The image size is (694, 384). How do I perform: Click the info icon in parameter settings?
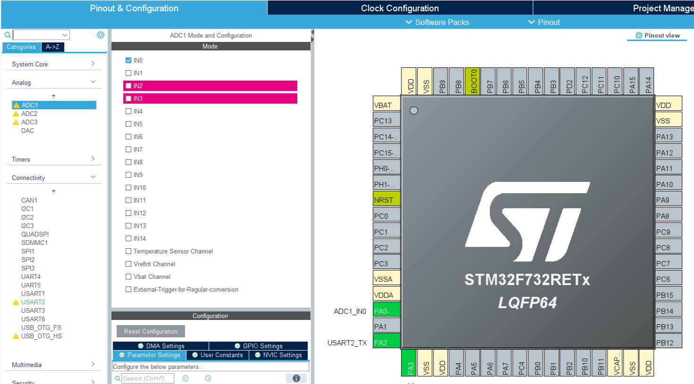[x=296, y=378]
